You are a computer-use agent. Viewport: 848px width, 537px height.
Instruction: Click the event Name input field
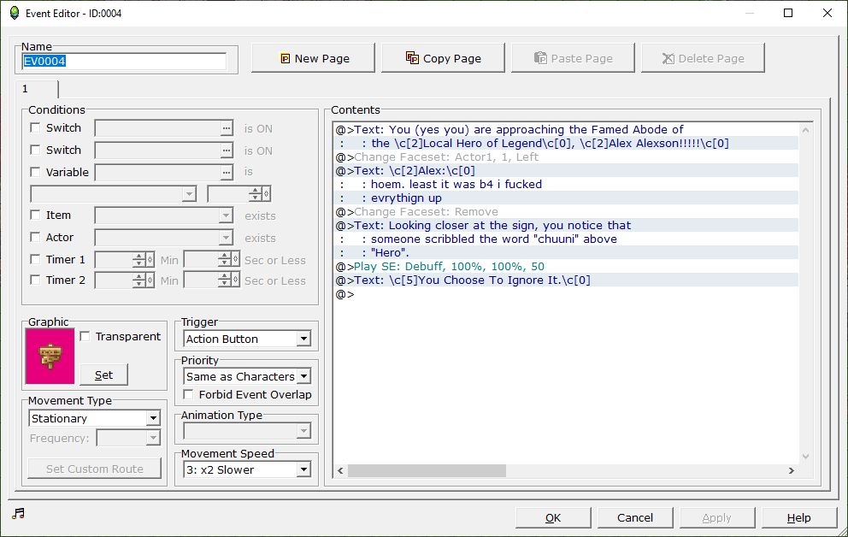coord(124,62)
